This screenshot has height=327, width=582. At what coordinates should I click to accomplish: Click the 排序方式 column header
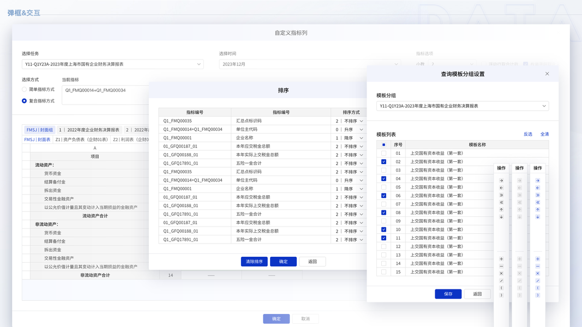[x=351, y=112]
